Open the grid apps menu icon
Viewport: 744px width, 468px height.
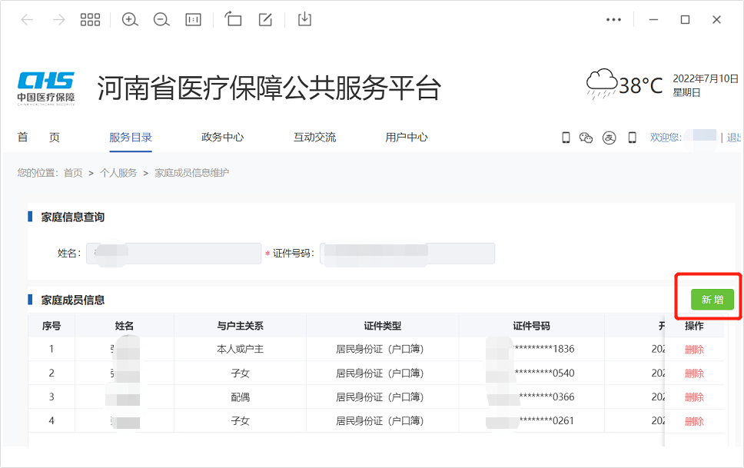[x=90, y=19]
